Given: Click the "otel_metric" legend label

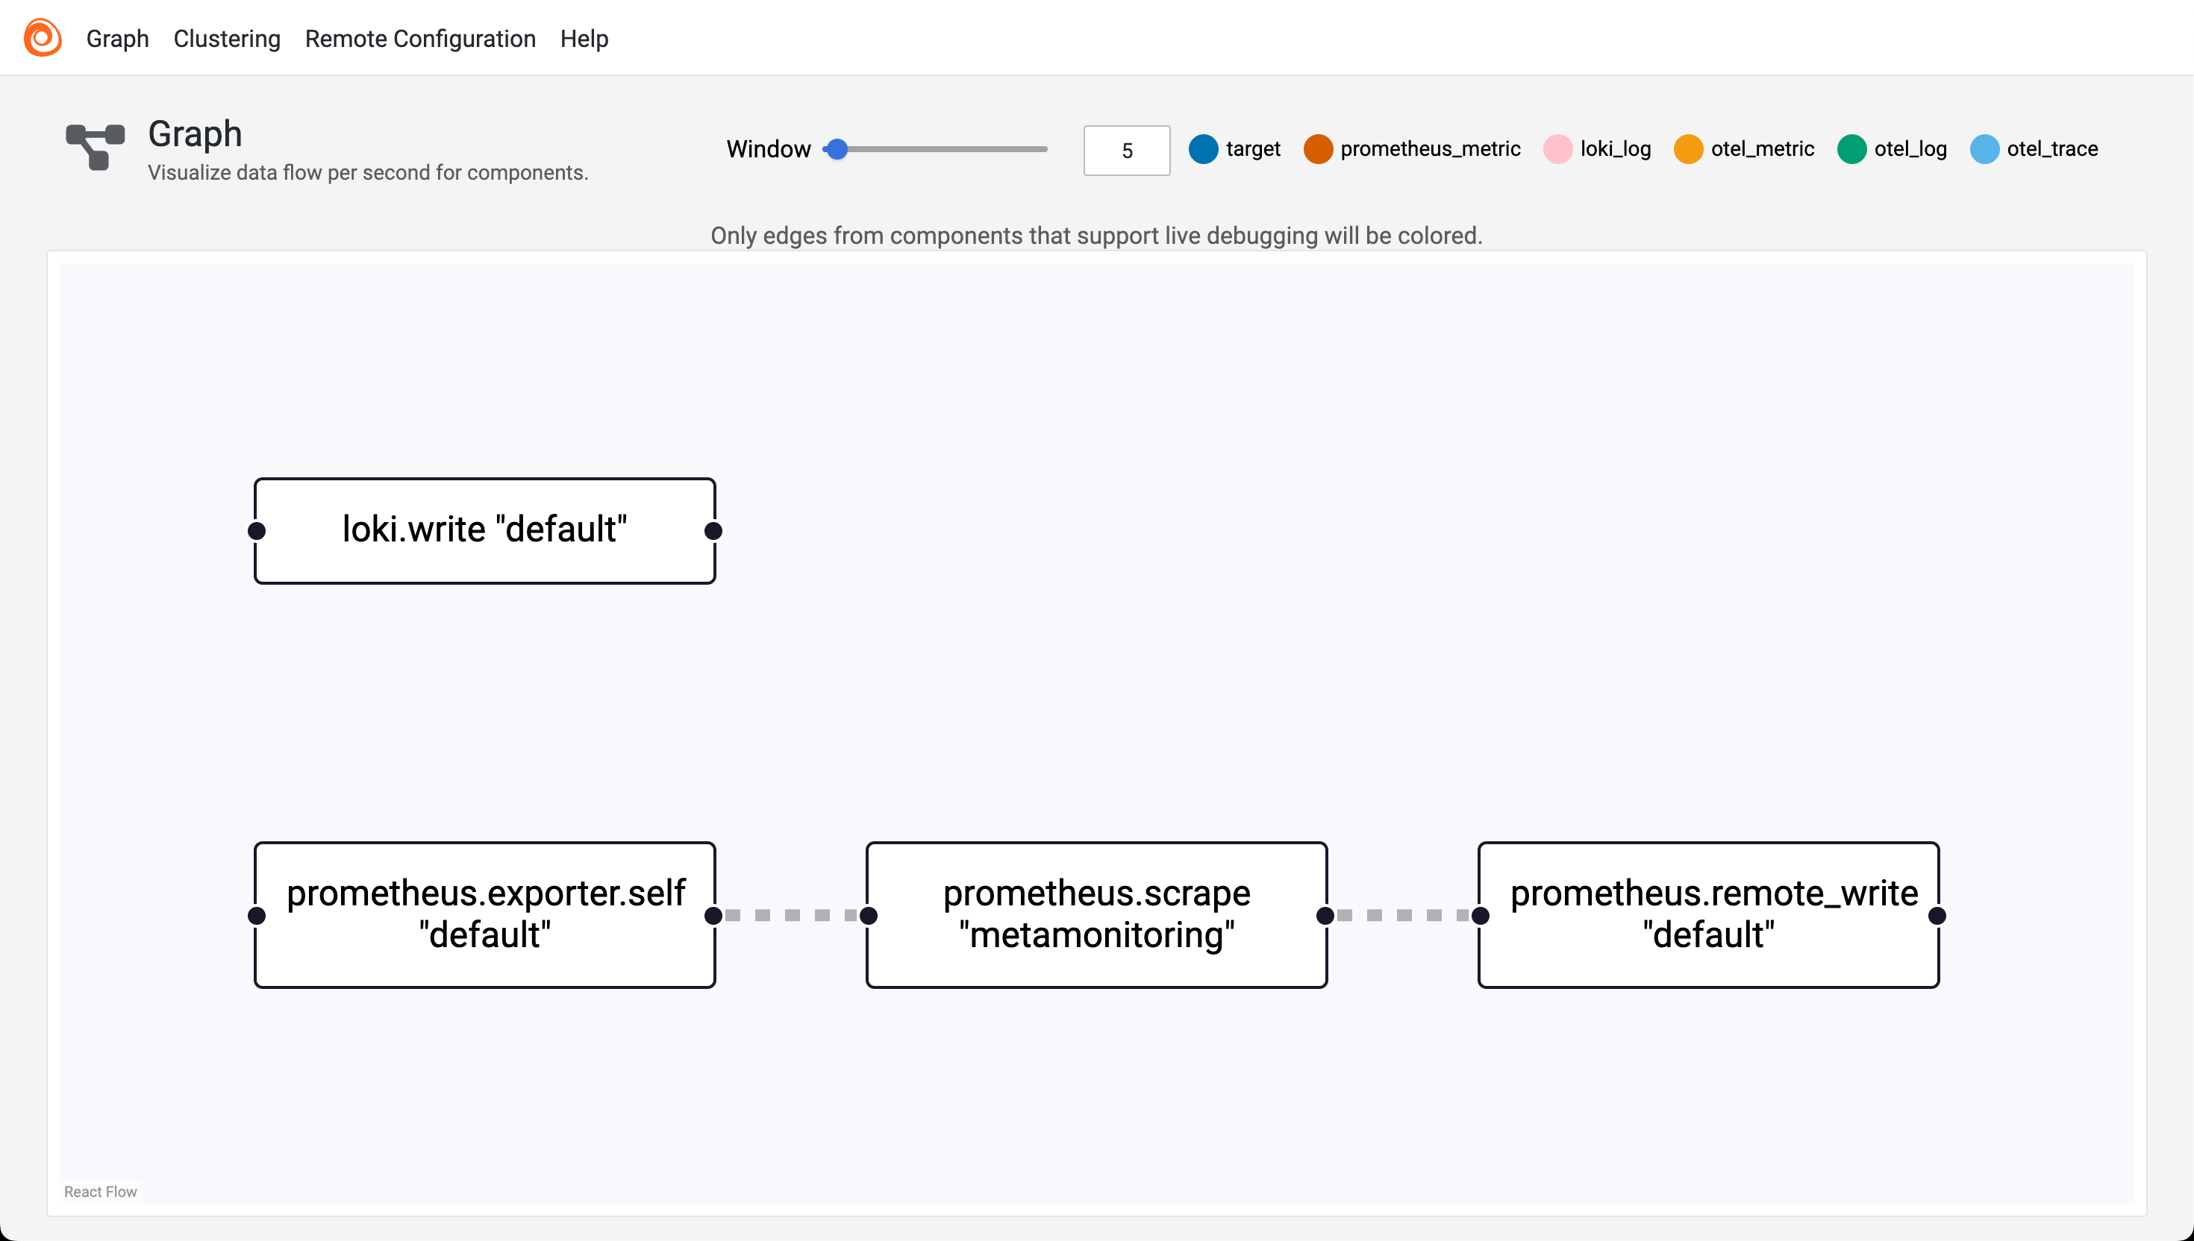Looking at the screenshot, I should point(1763,149).
